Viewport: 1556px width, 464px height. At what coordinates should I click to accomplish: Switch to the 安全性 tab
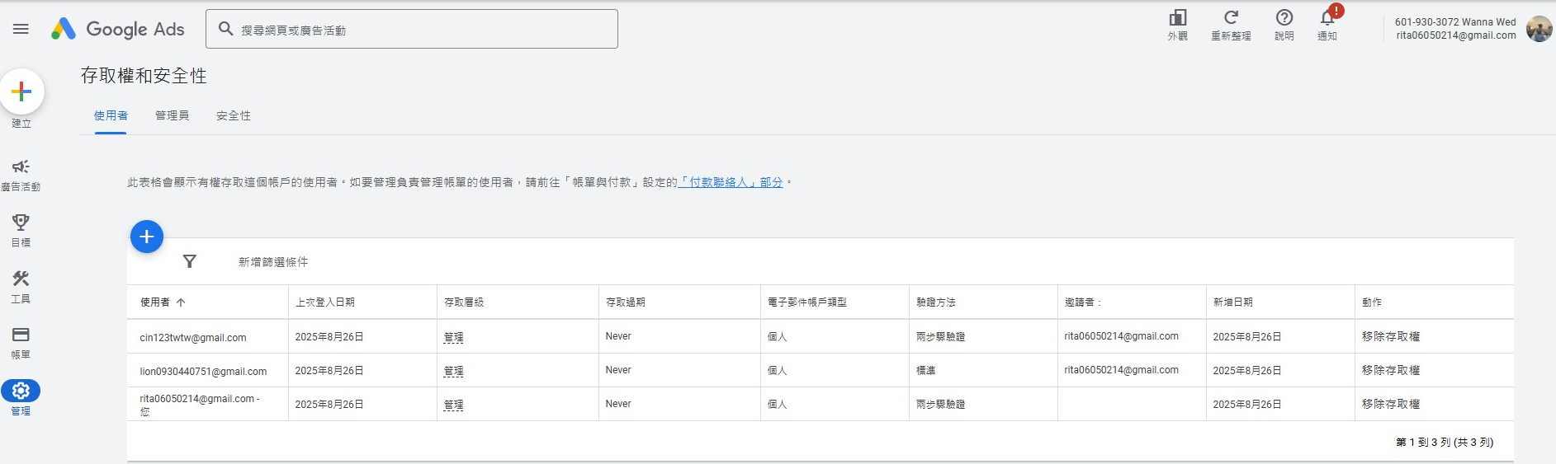tap(234, 115)
